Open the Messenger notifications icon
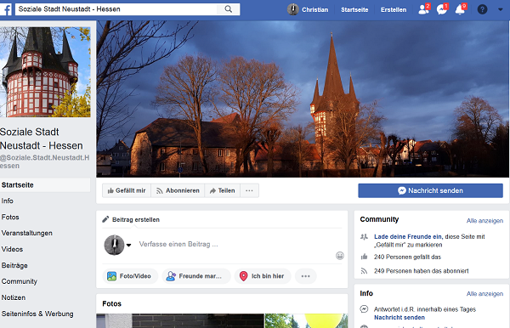510x328 pixels. (x=442, y=9)
